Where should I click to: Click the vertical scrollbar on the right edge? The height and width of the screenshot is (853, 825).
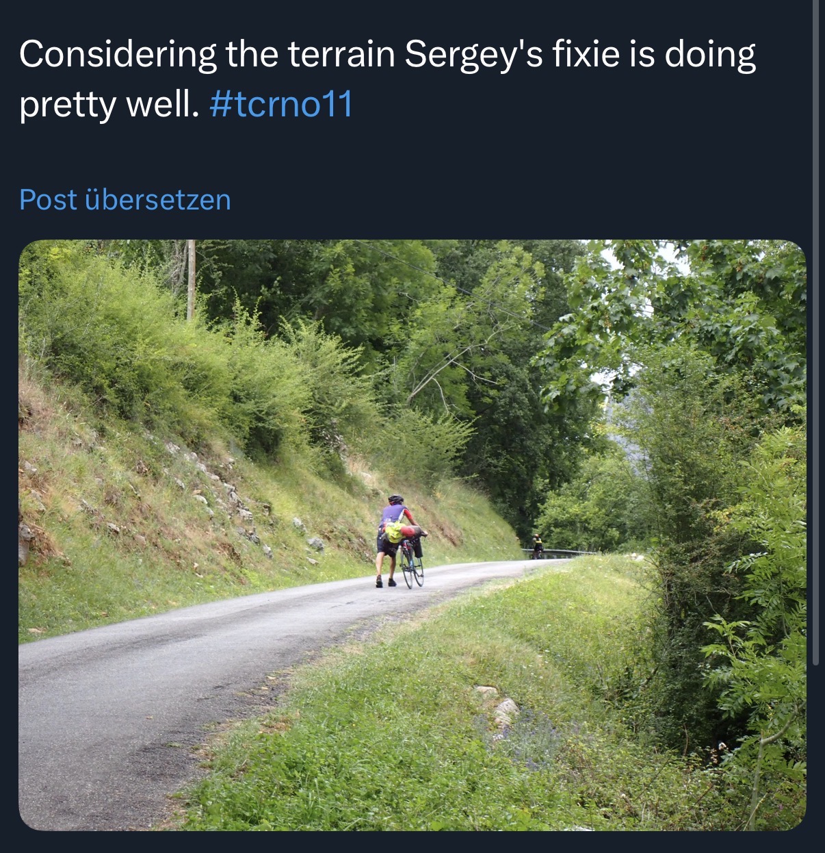tap(815, 342)
